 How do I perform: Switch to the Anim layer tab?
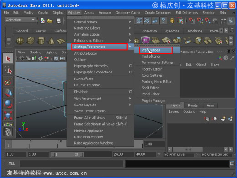(x=210, y=105)
